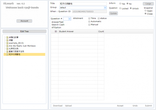Choose the Open snapshot option

tap(146, 11)
